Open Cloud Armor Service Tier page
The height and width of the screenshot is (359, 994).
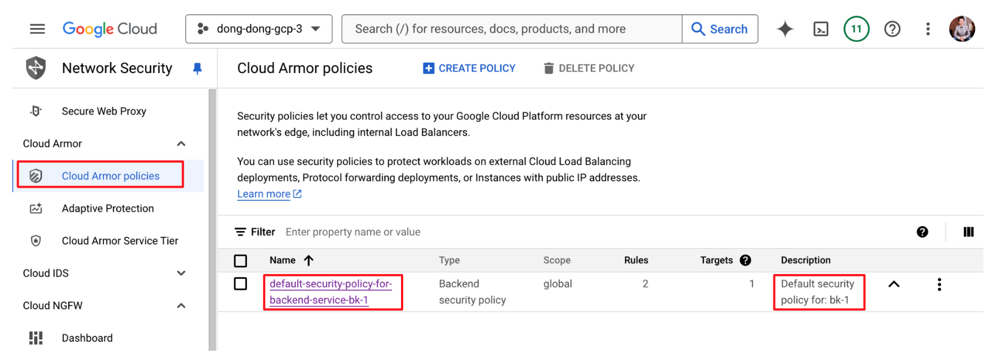pos(120,241)
